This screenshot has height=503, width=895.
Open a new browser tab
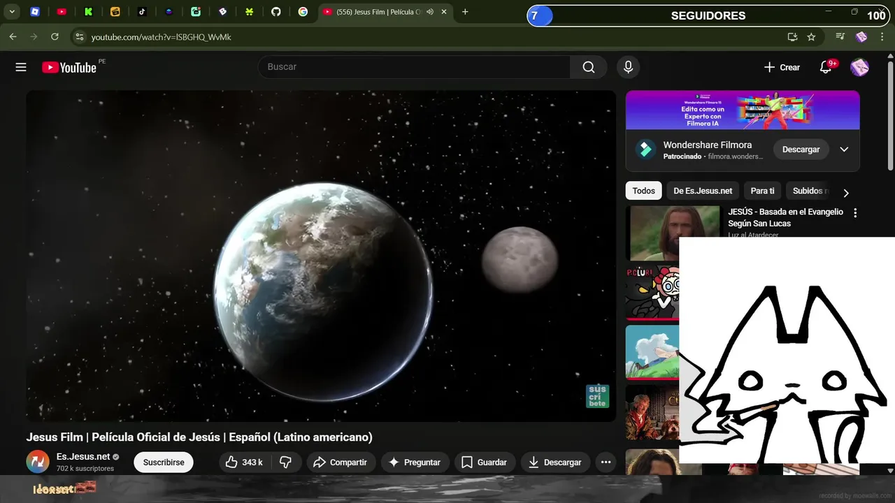click(x=465, y=12)
